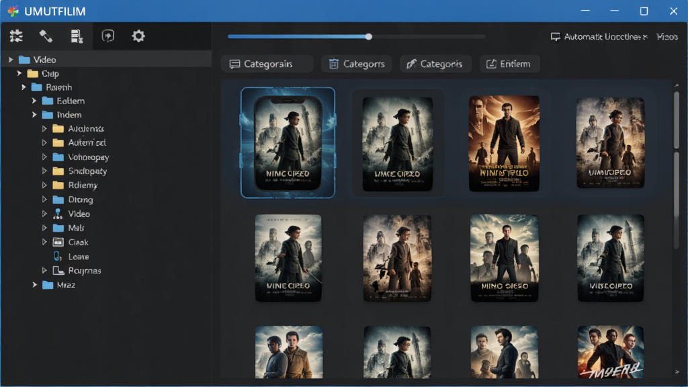Select the top-level Video folder
The image size is (688, 387).
(x=105, y=60)
